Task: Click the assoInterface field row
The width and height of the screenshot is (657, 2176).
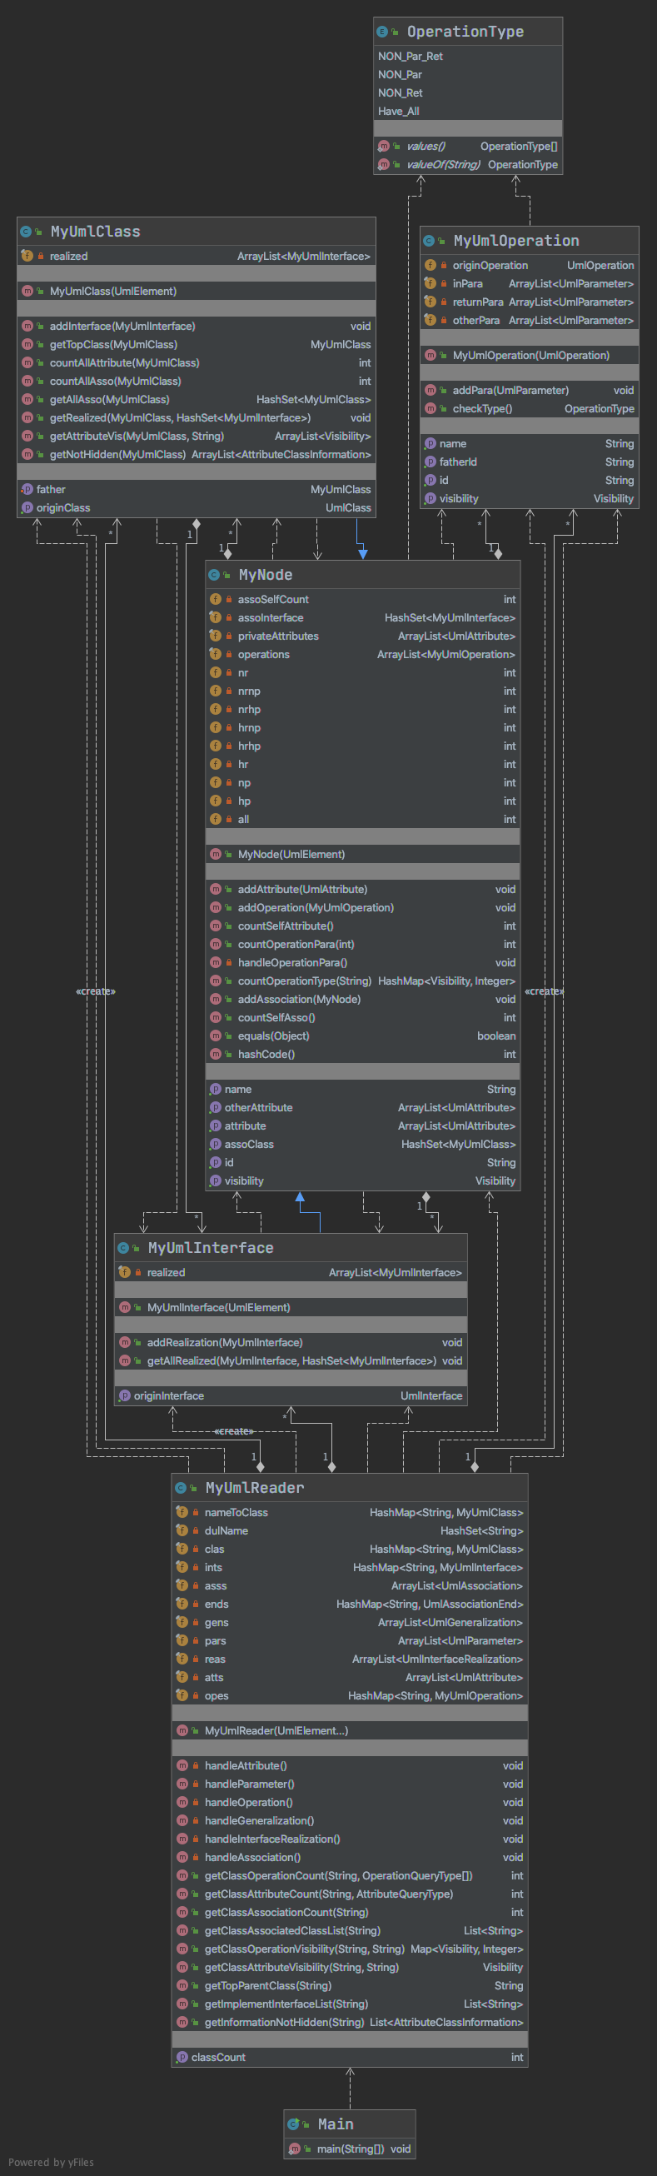Action: pyautogui.click(x=362, y=617)
